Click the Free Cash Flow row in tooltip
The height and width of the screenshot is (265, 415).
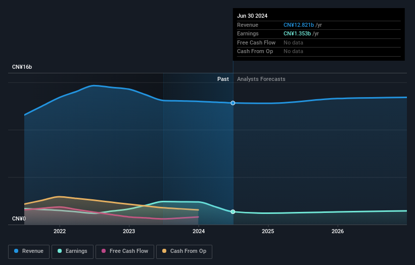pyautogui.click(x=318, y=42)
